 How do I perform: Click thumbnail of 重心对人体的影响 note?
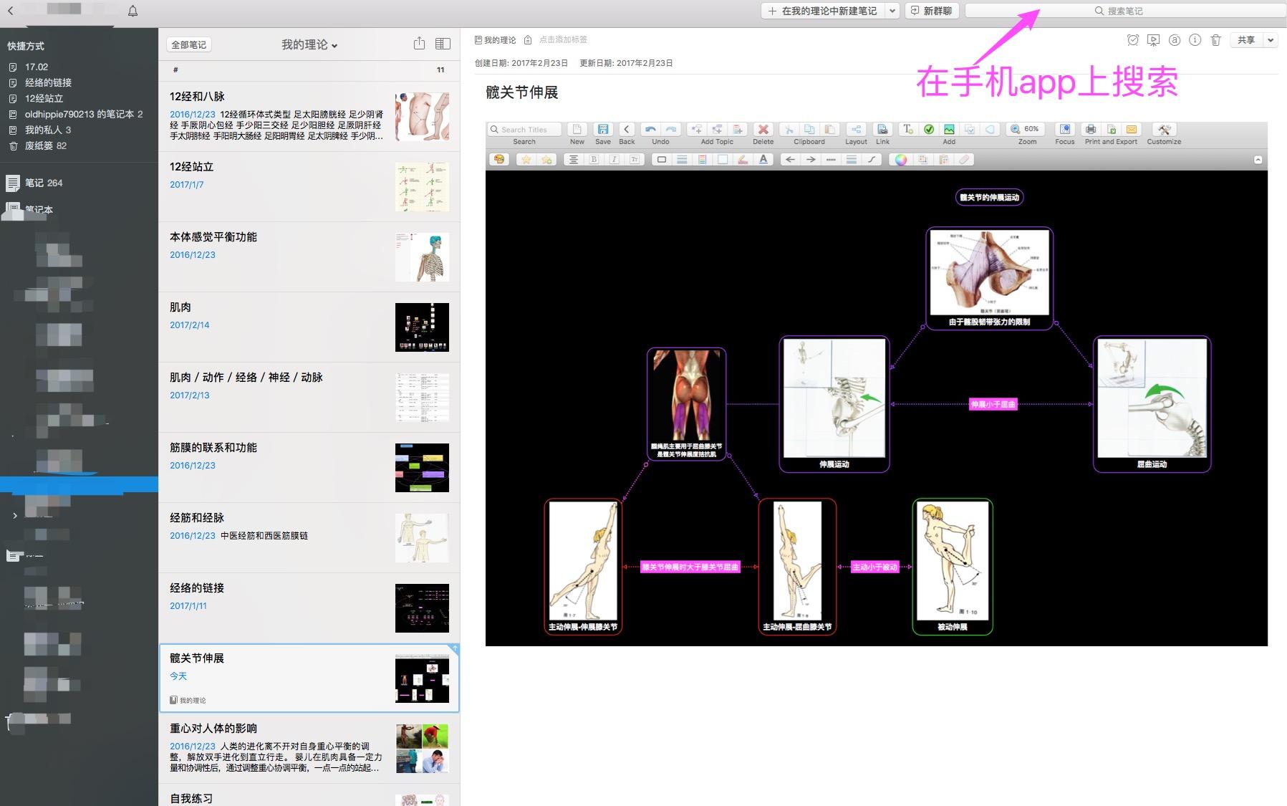422,748
